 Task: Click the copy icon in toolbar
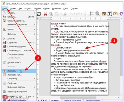tap(51, 14)
